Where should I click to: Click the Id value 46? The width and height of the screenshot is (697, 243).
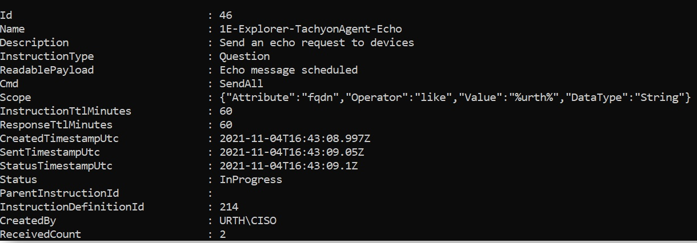pos(226,15)
